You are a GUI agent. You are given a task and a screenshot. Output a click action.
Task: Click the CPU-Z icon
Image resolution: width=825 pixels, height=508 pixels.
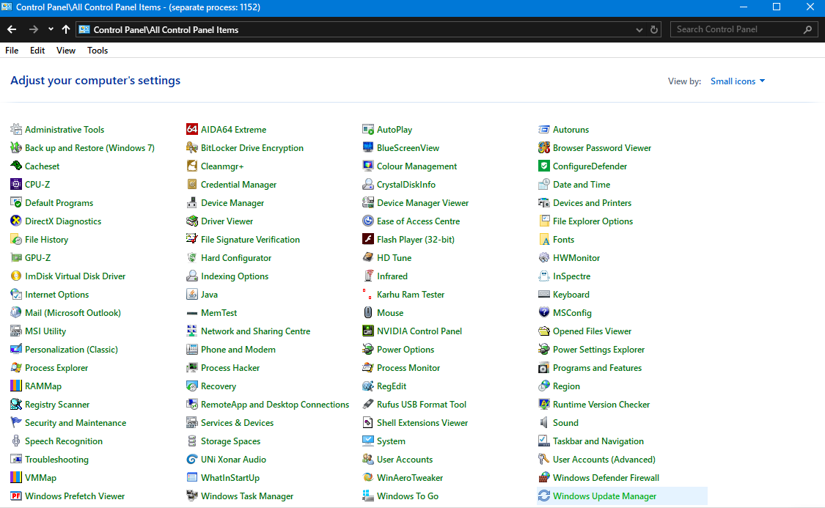[x=16, y=185]
